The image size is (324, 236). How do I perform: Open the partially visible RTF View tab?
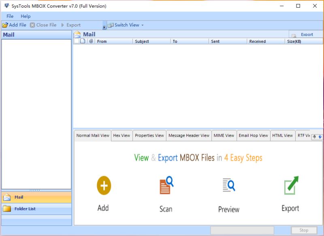(303, 136)
